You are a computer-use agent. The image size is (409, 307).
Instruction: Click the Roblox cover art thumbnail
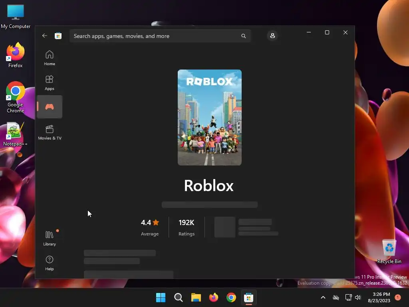pos(209,118)
